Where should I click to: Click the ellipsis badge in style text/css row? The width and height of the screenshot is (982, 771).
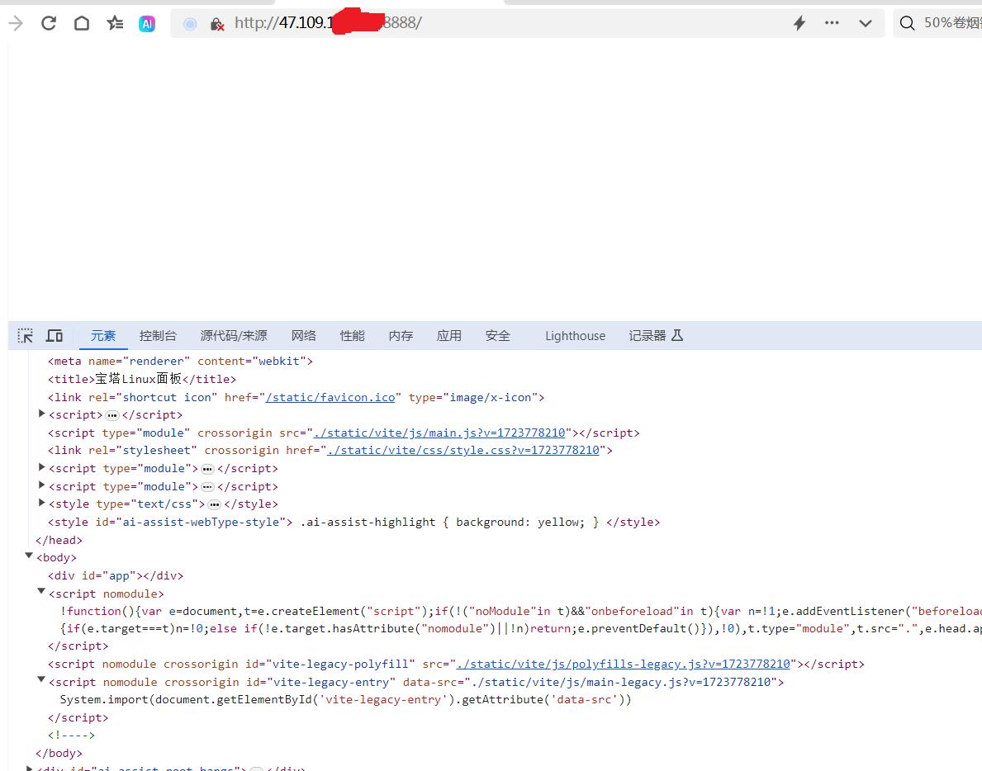(x=214, y=504)
